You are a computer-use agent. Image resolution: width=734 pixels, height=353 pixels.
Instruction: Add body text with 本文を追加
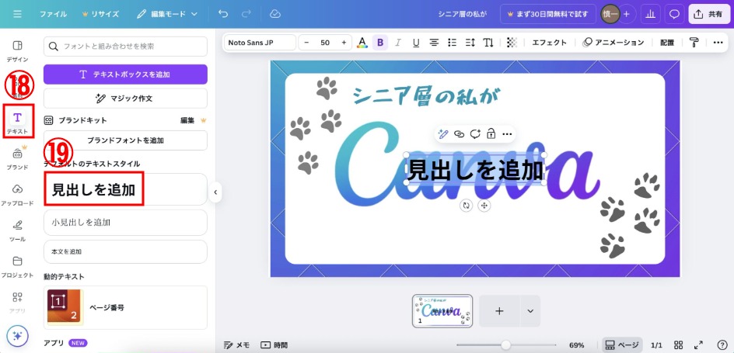coord(125,251)
